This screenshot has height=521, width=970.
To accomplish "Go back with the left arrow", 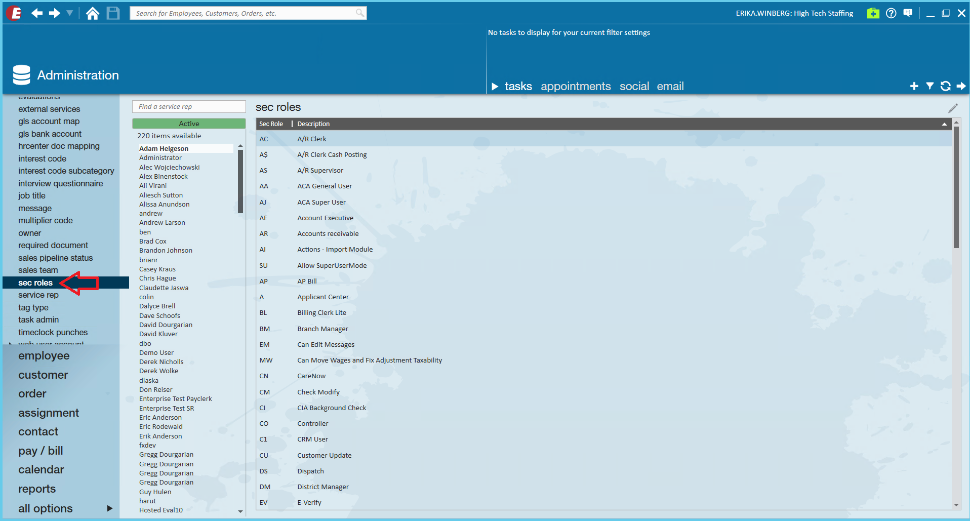I will point(36,13).
